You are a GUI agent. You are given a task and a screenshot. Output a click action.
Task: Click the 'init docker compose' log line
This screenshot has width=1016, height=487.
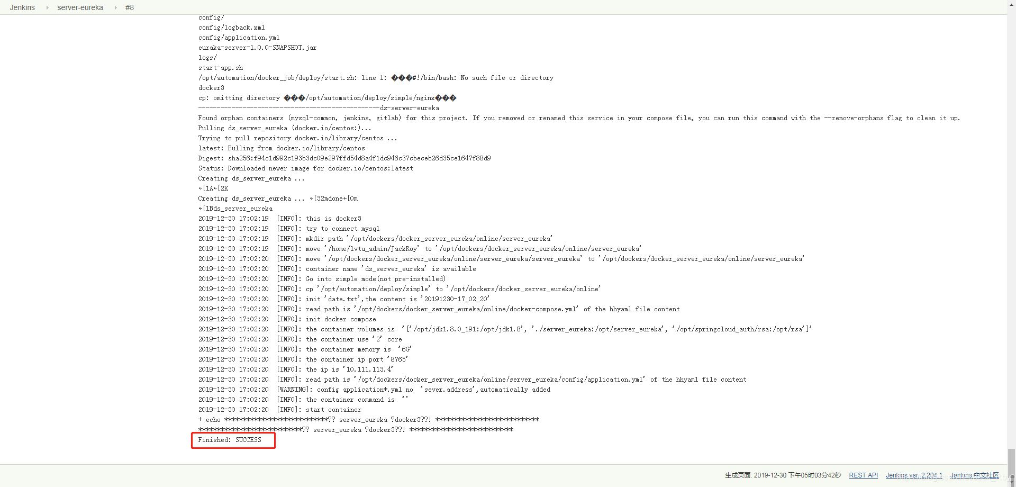[287, 319]
